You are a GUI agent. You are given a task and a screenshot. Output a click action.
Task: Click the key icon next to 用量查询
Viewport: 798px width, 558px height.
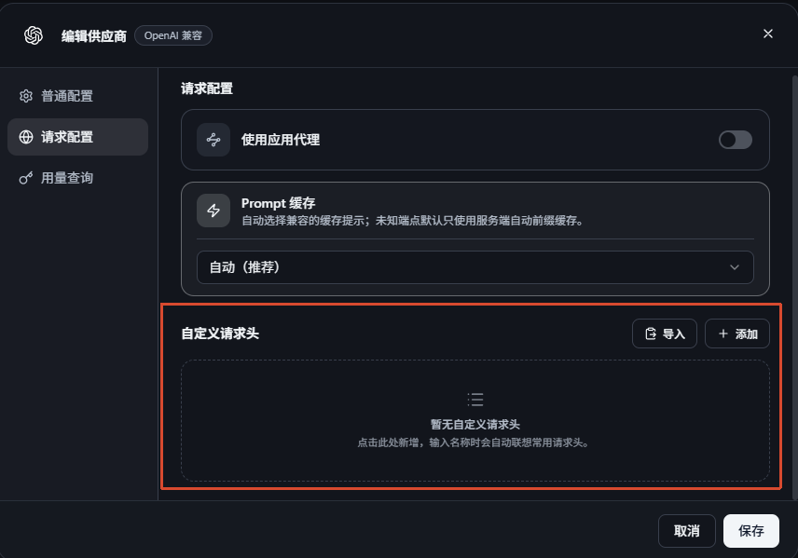(26, 178)
